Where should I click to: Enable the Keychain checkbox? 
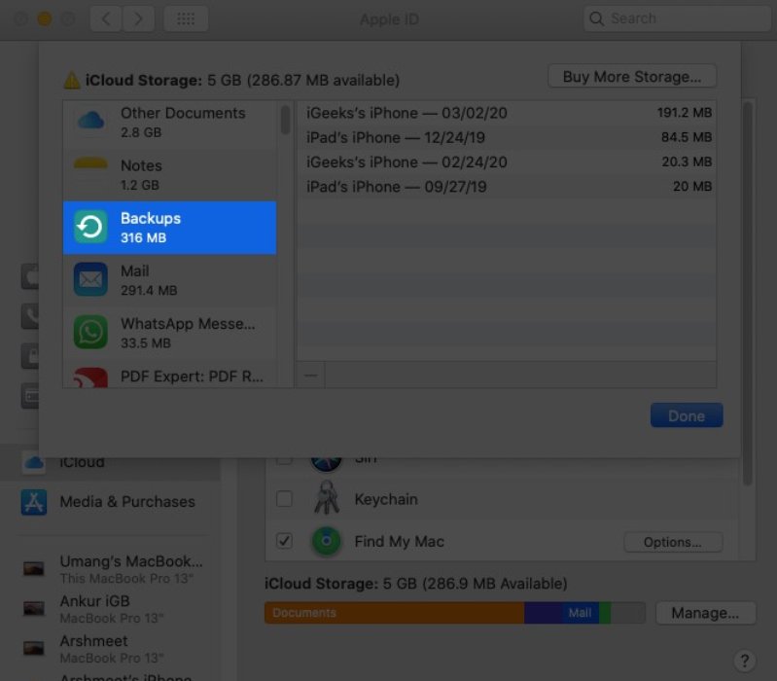(x=284, y=499)
